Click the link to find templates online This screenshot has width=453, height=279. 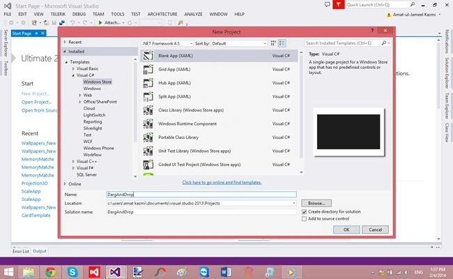[222, 183]
